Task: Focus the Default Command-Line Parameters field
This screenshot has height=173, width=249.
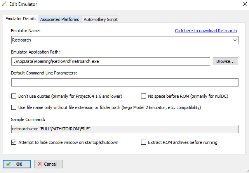Action: tap(125, 82)
